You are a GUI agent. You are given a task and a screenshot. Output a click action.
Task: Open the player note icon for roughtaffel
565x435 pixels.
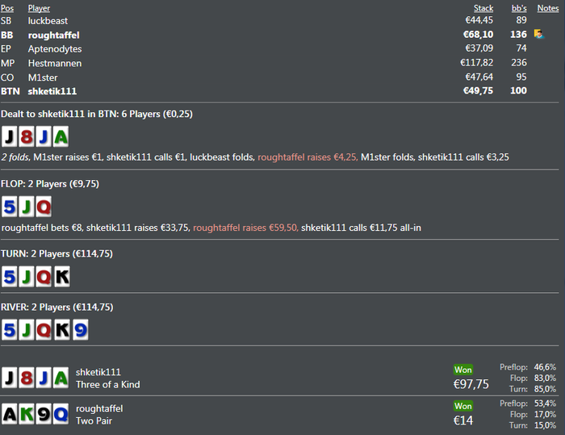point(539,34)
